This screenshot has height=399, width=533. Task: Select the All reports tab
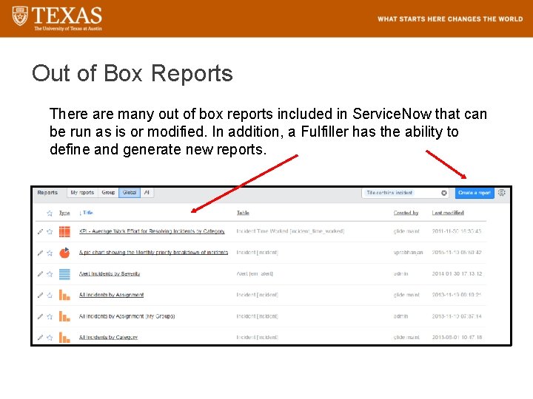point(147,193)
